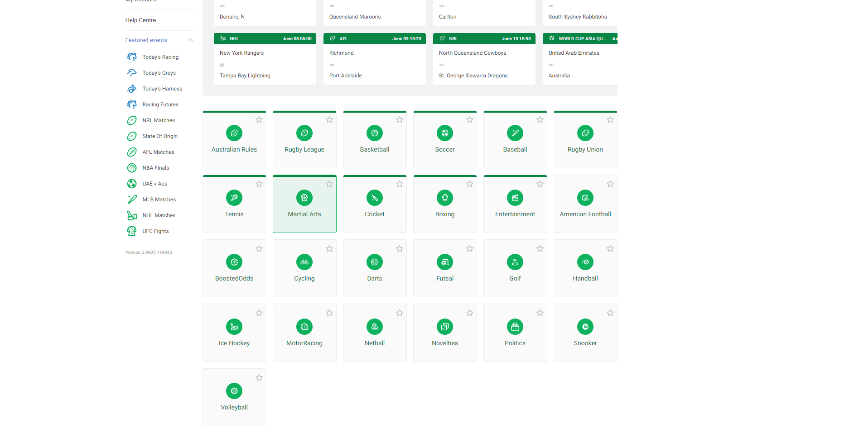Image resolution: width=859 pixels, height=433 pixels.
Task: Open the Australian Rules sport icon
Action: coord(234,133)
